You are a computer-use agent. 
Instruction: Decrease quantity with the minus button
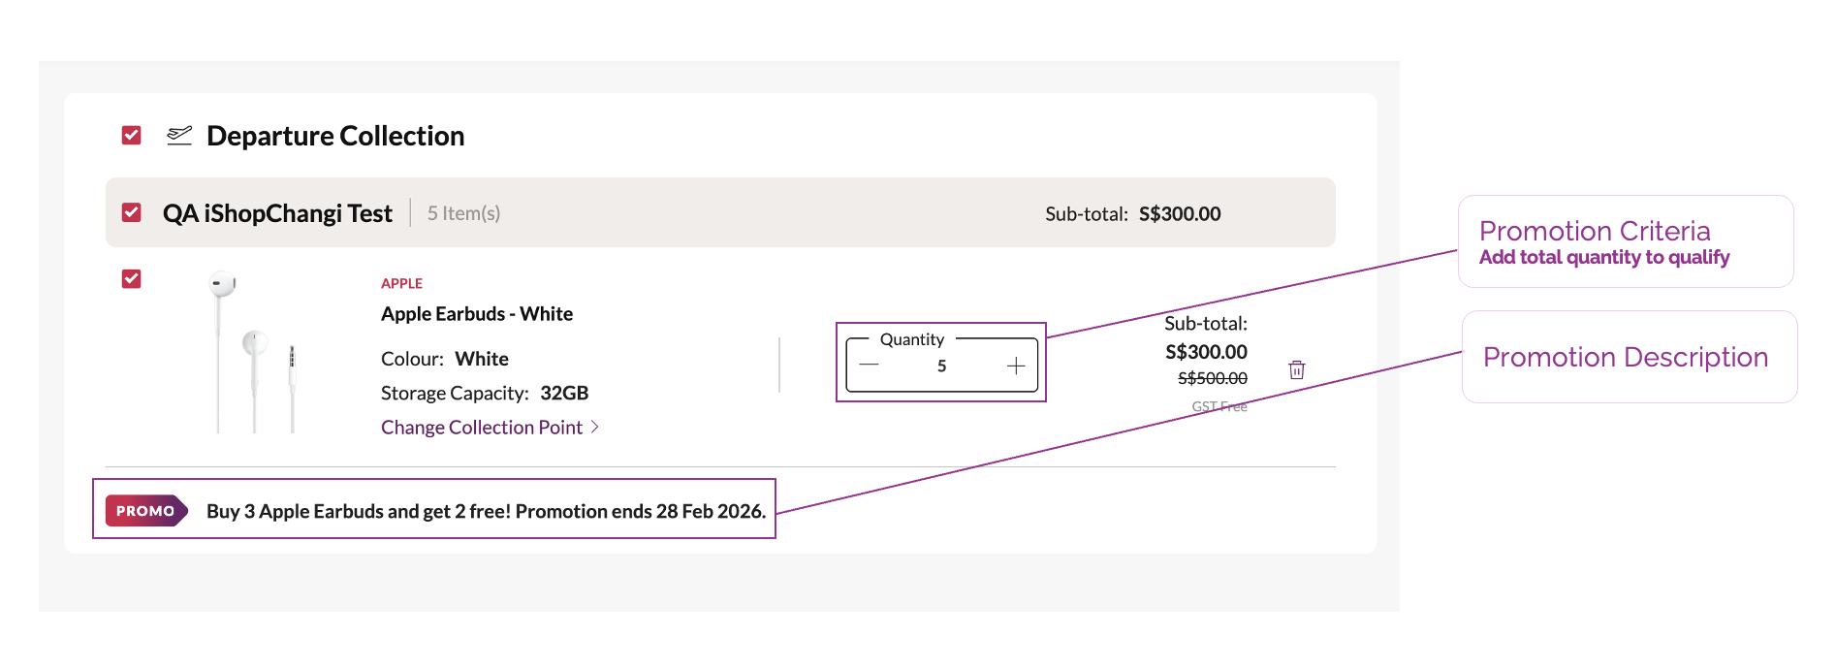point(869,366)
